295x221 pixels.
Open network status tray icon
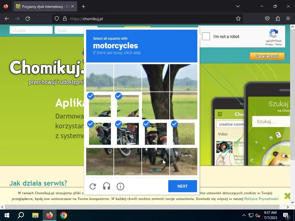pos(251,215)
